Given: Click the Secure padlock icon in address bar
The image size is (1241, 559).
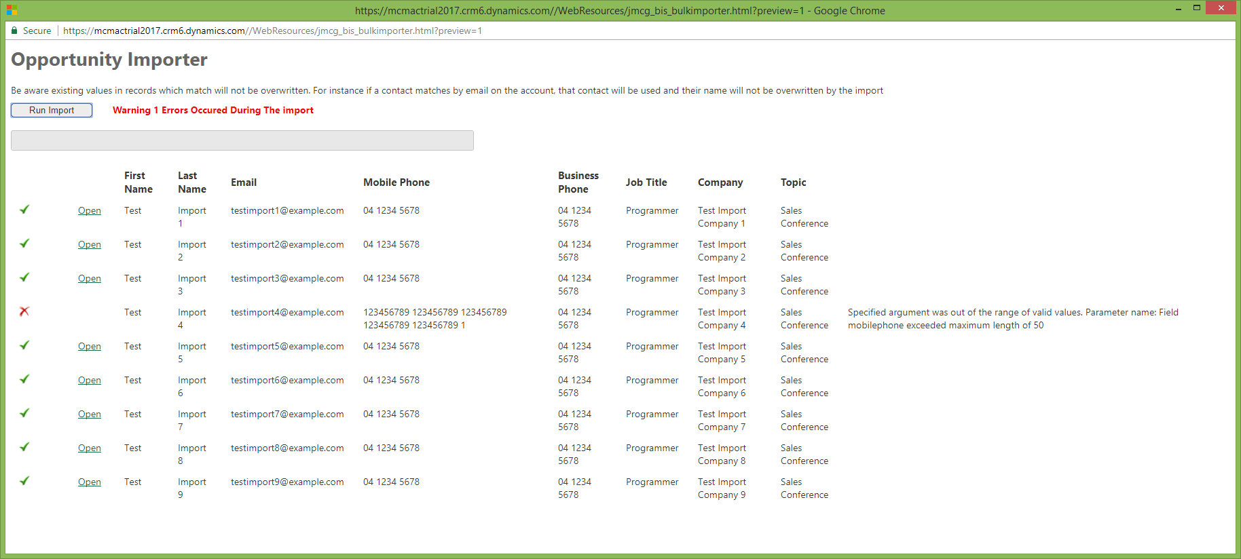Looking at the screenshot, I should click(x=14, y=31).
